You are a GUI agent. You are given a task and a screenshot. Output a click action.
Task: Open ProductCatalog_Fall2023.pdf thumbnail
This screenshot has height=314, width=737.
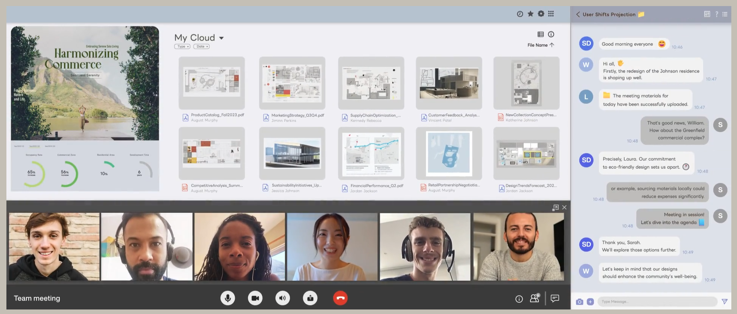tap(211, 83)
